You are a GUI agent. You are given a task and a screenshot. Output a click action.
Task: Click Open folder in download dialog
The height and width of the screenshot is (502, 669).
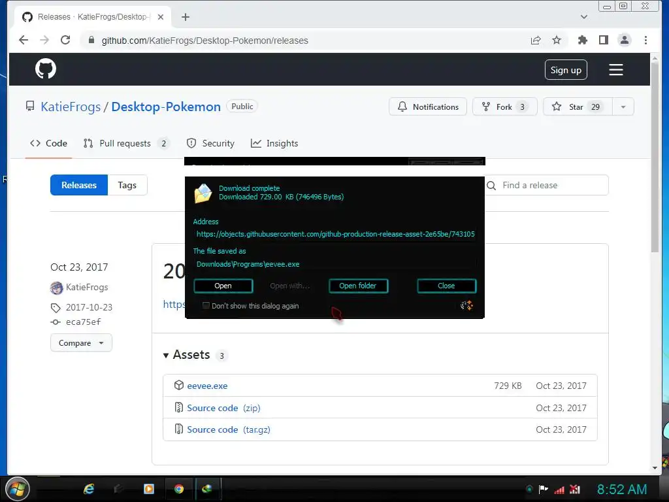(358, 286)
